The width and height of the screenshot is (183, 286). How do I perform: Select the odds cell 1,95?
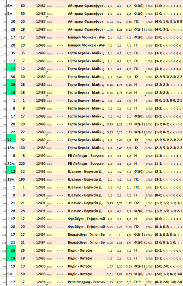click(x=110, y=243)
